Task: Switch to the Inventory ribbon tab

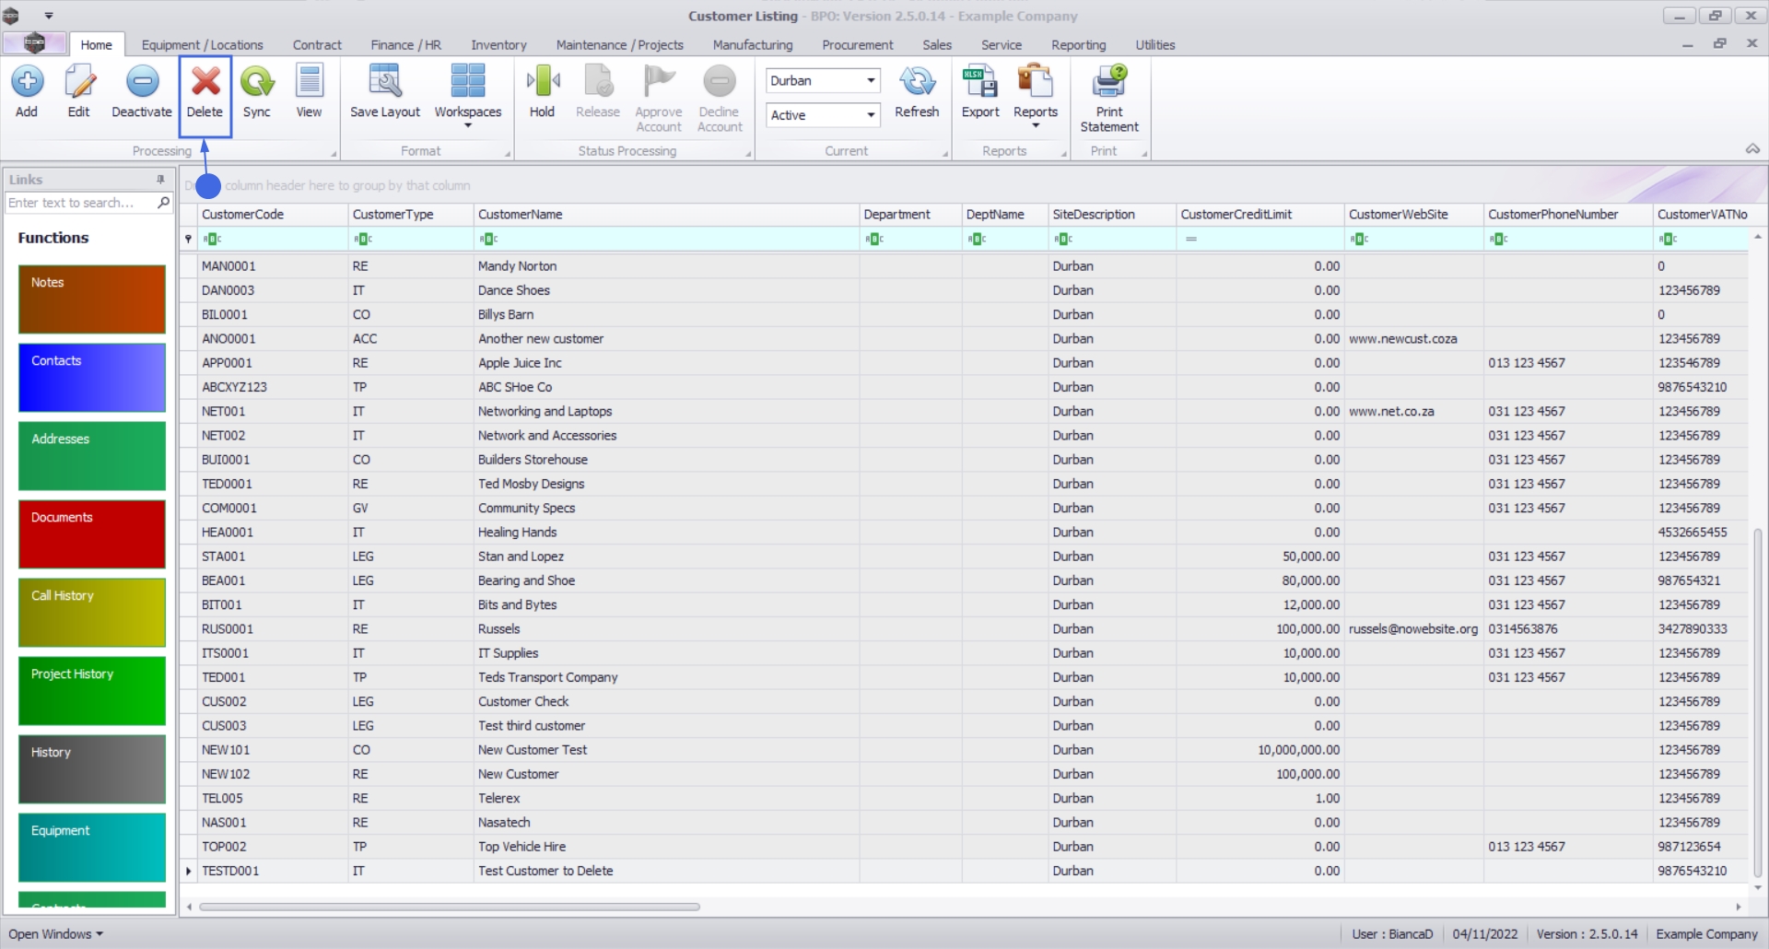Action: tap(498, 45)
